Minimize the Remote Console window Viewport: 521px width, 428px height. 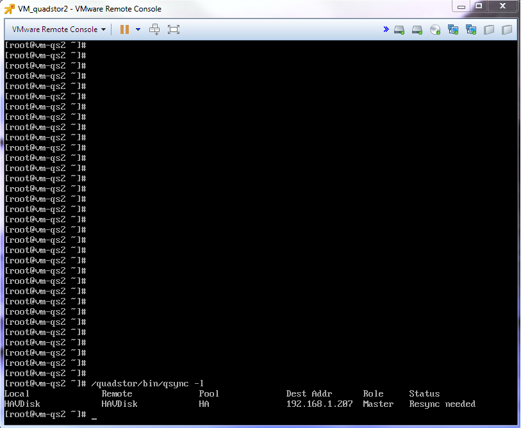click(x=461, y=6)
